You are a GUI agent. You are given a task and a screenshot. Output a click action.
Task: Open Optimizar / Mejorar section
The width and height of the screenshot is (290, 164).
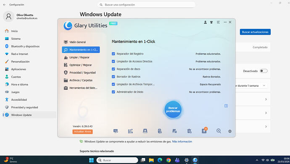click(x=81, y=65)
